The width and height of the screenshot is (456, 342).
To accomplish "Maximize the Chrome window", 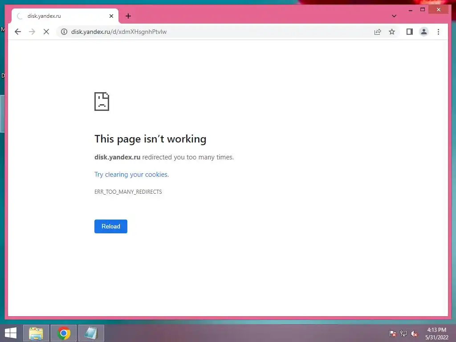I will [423, 10].
